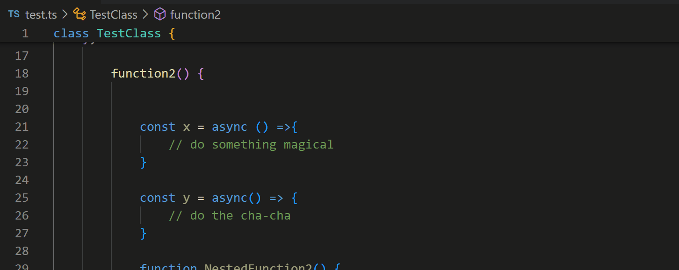The width and height of the screenshot is (679, 270).
Task: Place cursor on the async keyword at line 21
Action: tap(229, 127)
